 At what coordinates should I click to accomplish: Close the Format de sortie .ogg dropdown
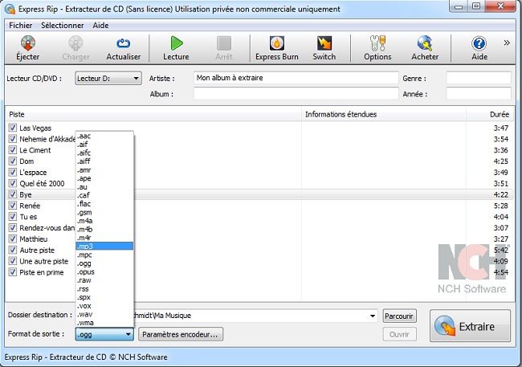[104, 334]
